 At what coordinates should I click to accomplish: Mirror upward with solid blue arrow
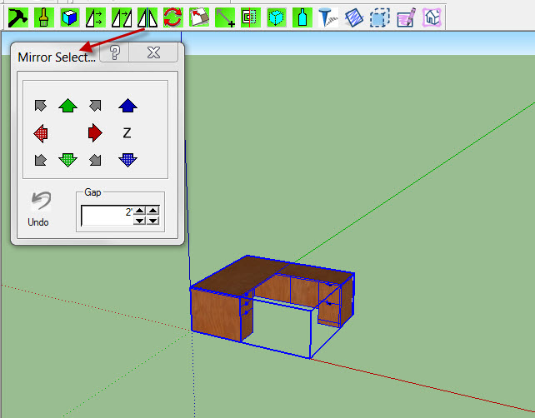point(127,106)
